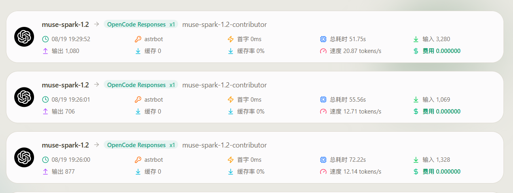Click the OpenCode Responses x1 badge in the third card
This screenshot has width=513, height=193.
[x=141, y=145]
